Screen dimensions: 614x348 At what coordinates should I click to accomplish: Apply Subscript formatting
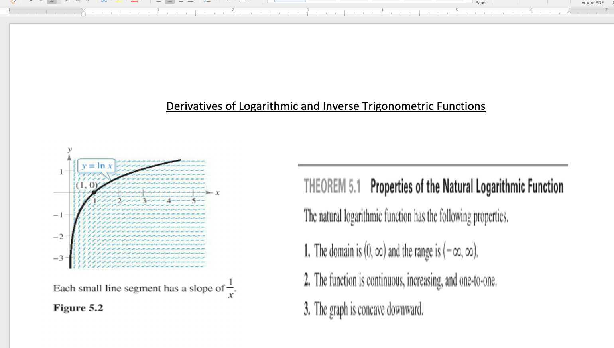pos(77,2)
